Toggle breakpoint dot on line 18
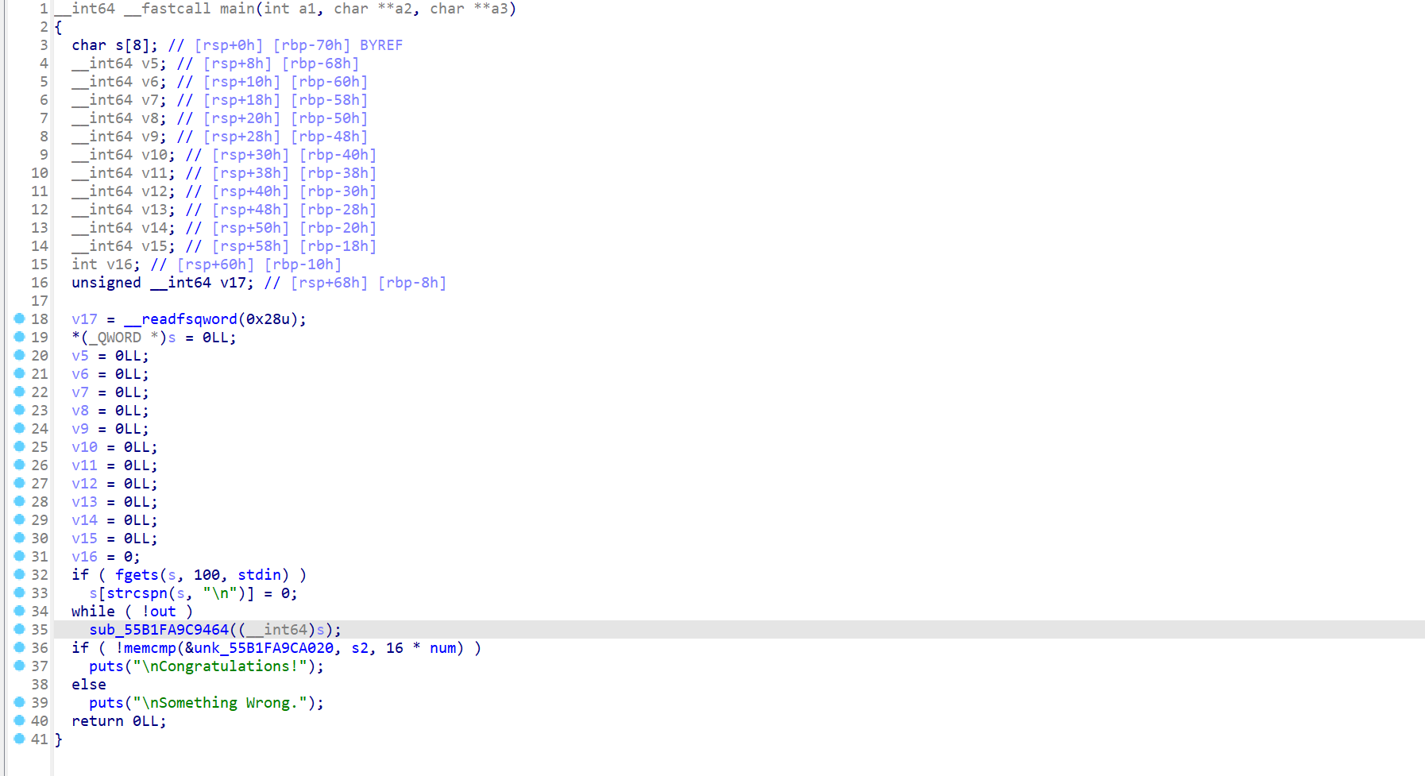This screenshot has height=776, width=1425. coord(20,319)
